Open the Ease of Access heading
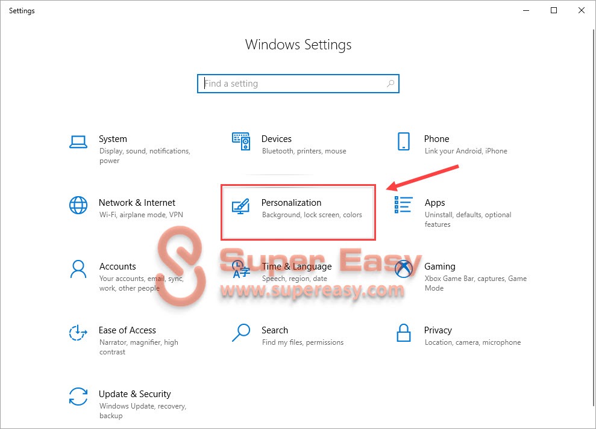This screenshot has width=596, height=429. point(127,330)
